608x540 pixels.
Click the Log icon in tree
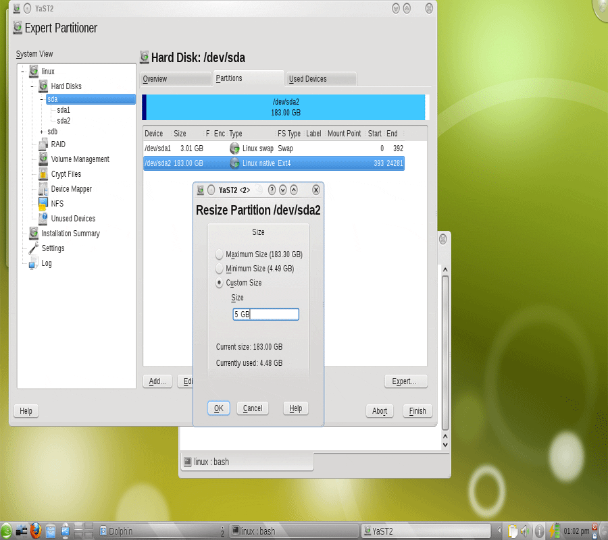34,263
